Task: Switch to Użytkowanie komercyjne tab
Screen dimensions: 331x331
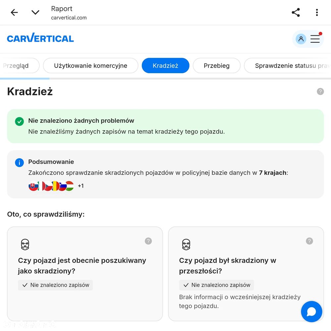Action: (90, 66)
